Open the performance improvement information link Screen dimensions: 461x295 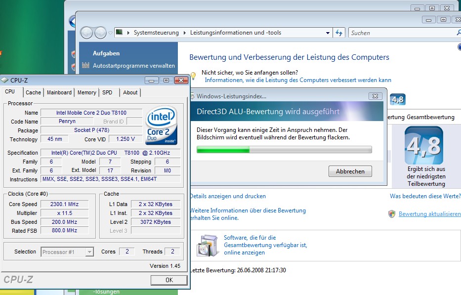298,80
